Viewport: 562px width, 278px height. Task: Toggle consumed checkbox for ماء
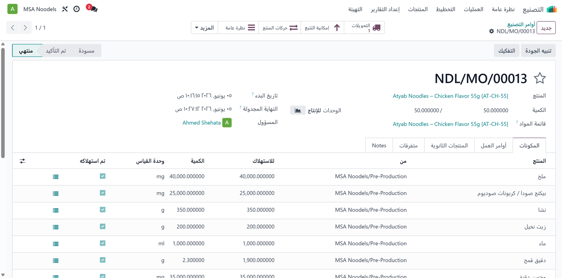tap(103, 243)
